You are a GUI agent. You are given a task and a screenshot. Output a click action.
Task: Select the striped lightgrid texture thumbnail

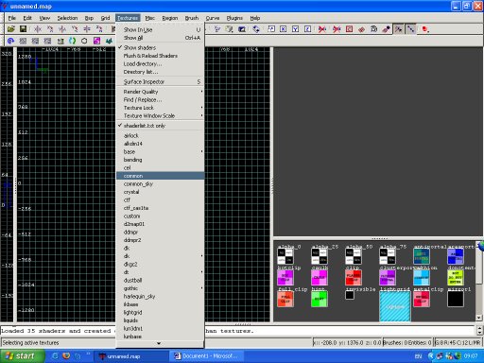point(395,306)
